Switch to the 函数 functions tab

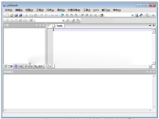click(x=29, y=66)
